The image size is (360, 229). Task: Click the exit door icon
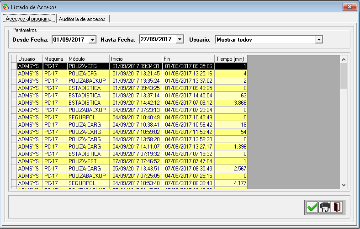click(337, 208)
